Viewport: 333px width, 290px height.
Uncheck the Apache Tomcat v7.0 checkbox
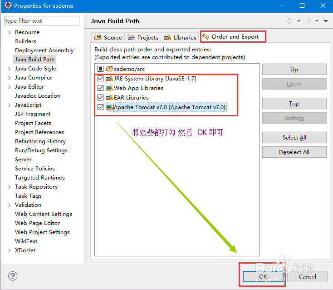[100, 107]
